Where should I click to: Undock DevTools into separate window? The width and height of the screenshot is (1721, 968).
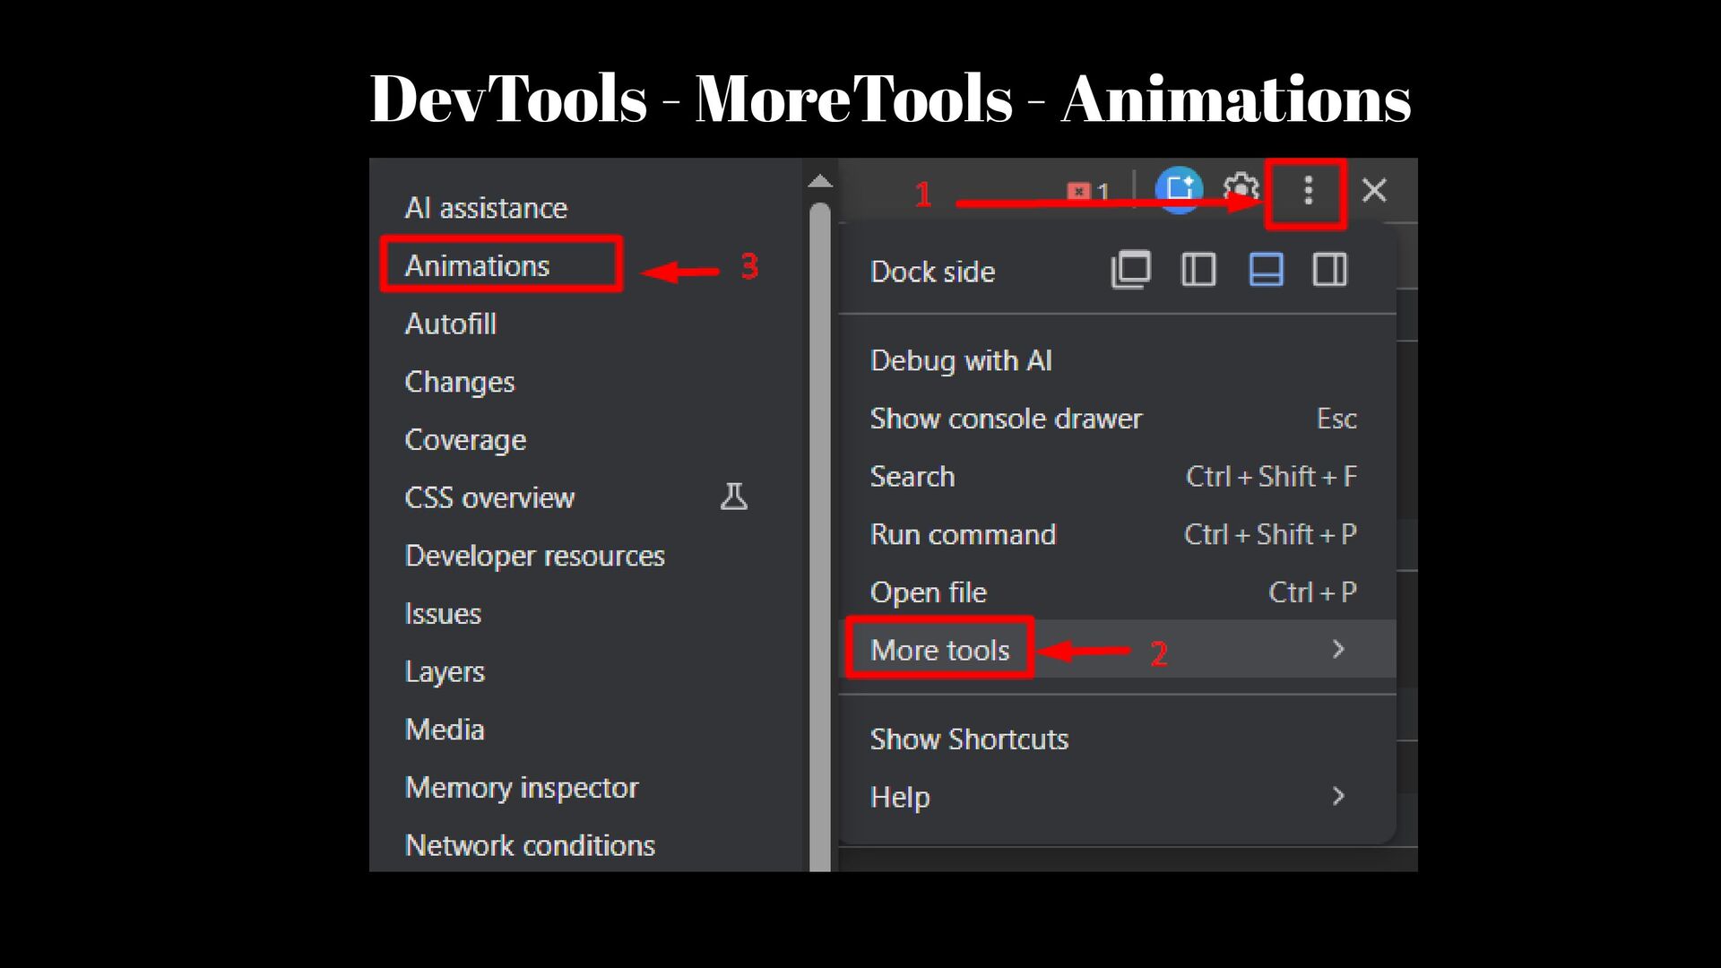point(1130,270)
